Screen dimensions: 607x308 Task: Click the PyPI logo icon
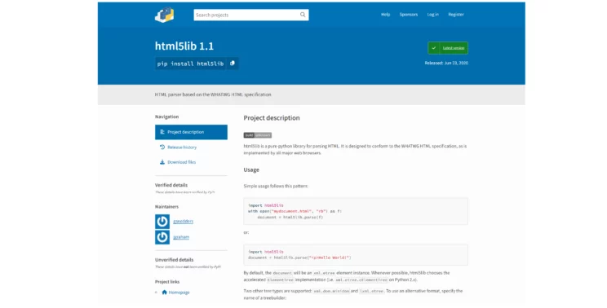click(x=165, y=15)
